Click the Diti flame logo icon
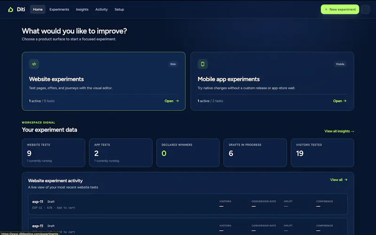This screenshot has width=376, height=235. coord(10,9)
